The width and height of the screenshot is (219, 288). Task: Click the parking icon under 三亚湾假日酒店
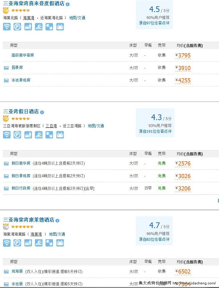tap(17, 135)
